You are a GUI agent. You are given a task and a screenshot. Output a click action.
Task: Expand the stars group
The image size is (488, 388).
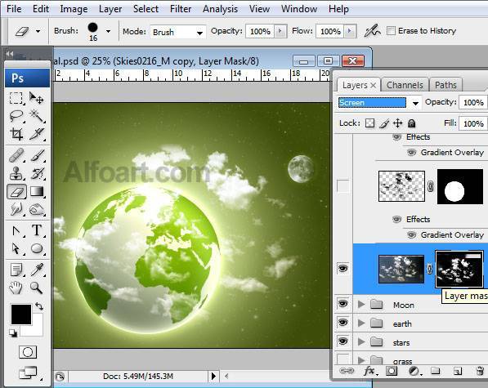click(x=361, y=342)
